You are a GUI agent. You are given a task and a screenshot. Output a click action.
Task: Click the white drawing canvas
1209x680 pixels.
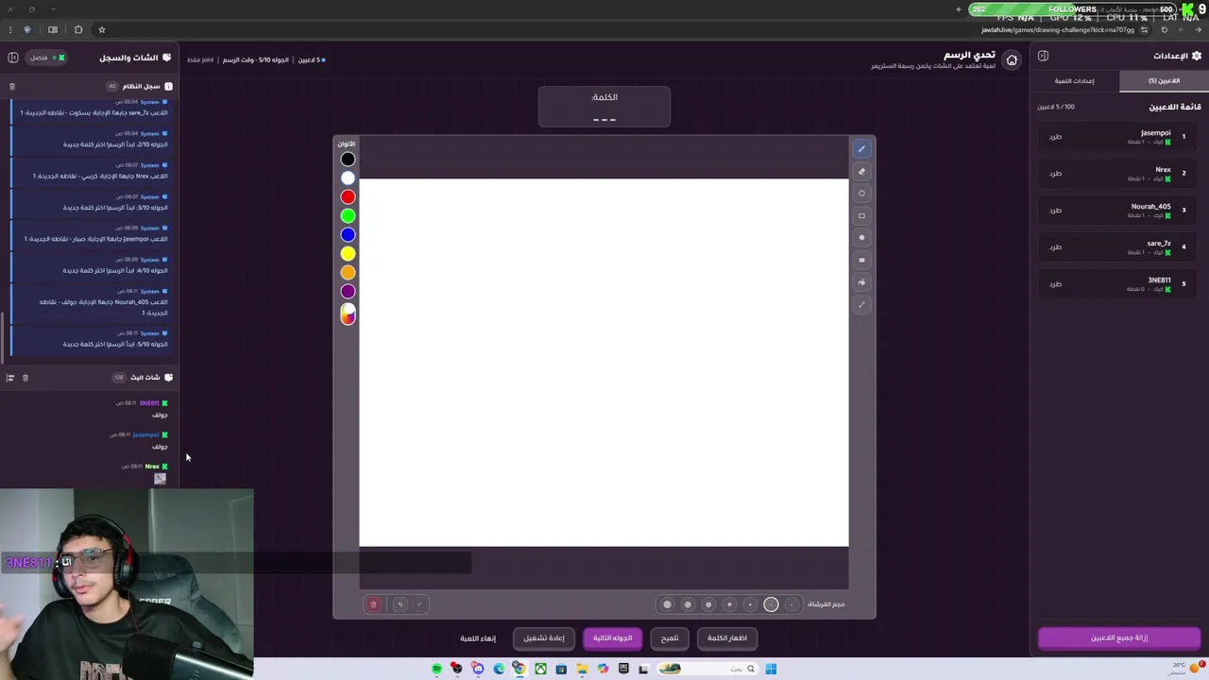604,363
